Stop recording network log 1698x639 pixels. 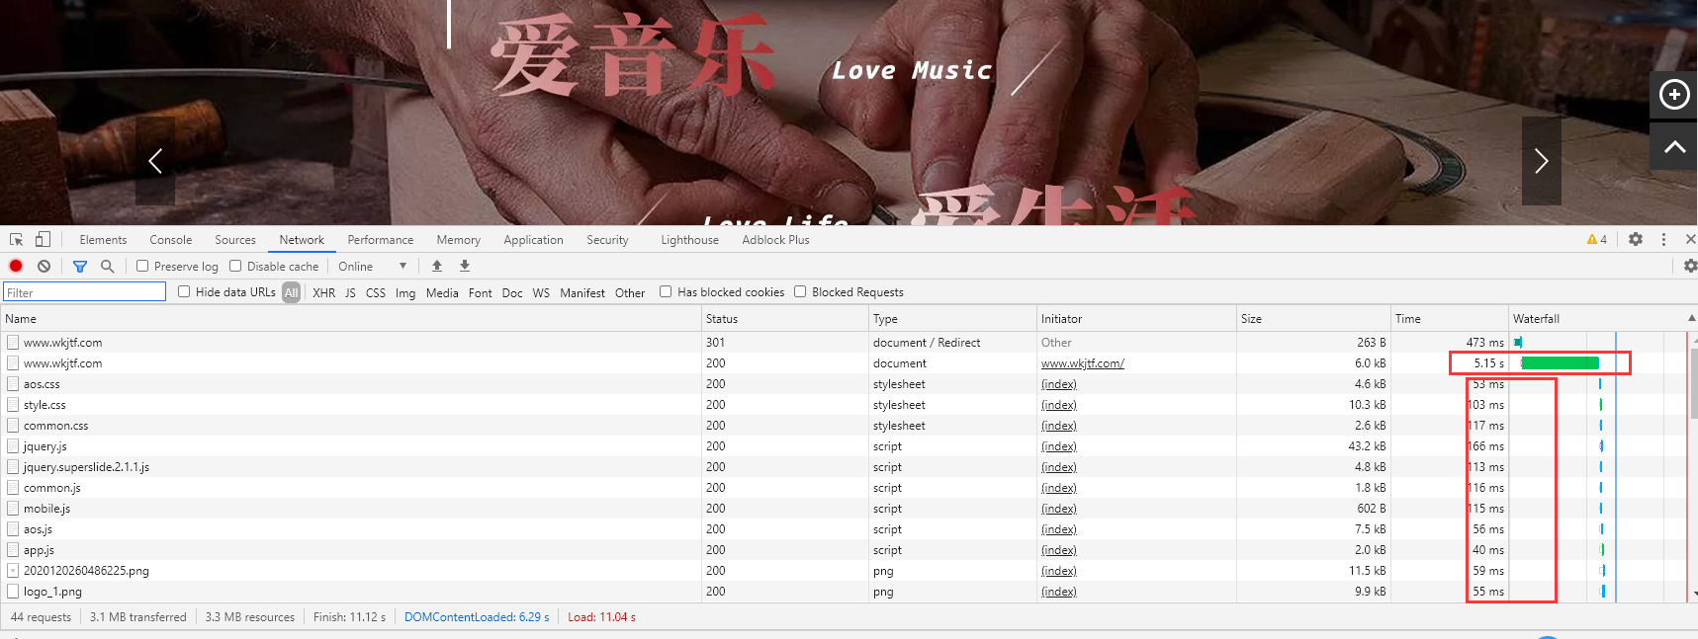tap(16, 266)
